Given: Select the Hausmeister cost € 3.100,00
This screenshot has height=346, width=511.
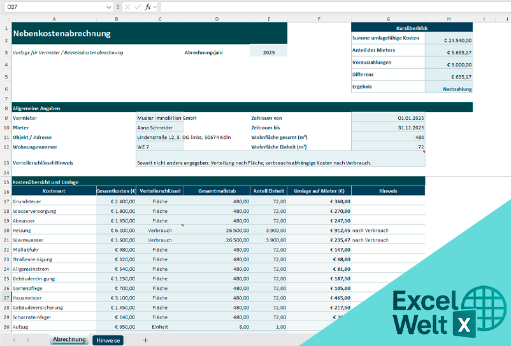Looking at the screenshot, I should coord(117,298).
